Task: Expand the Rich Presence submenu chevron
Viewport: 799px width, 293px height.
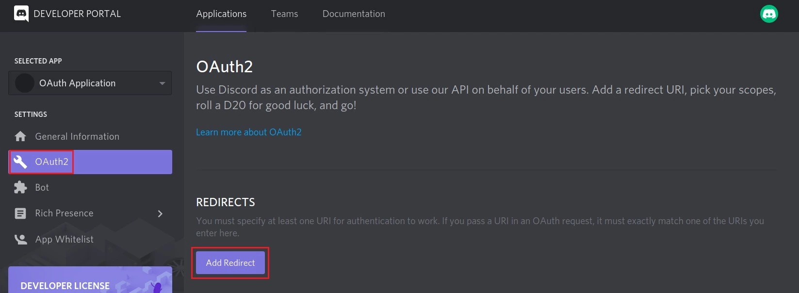Action: [x=160, y=213]
